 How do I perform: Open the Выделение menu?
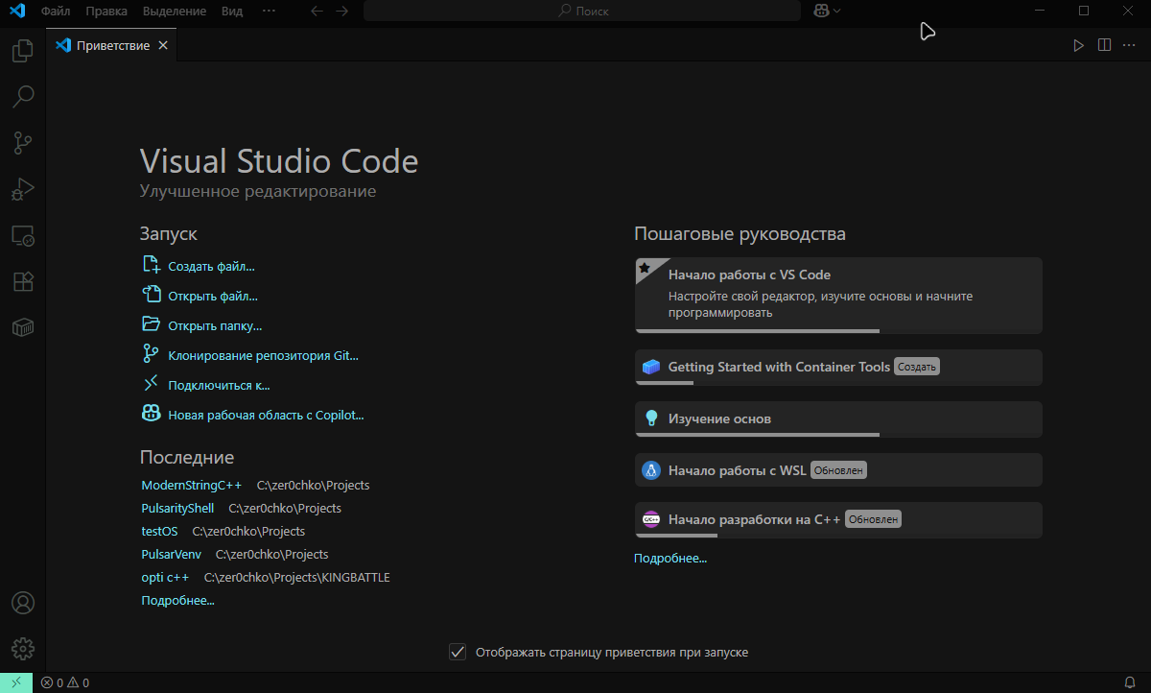[x=174, y=11]
